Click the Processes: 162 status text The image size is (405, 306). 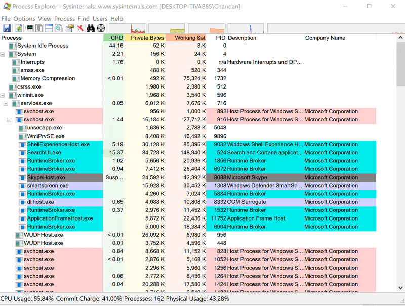pos(144,299)
